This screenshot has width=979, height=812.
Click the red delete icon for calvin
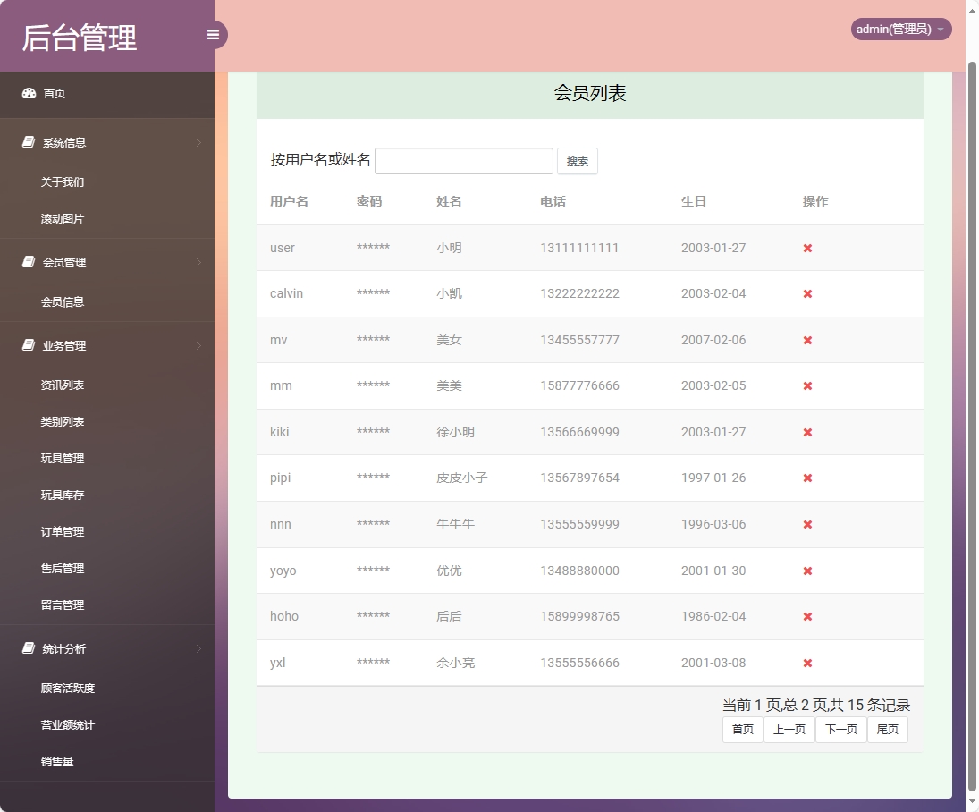(x=807, y=293)
